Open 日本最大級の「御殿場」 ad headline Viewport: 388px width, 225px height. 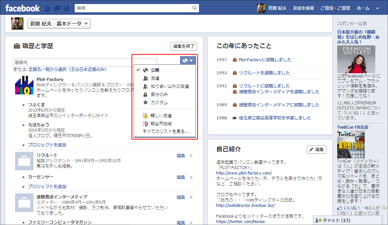[358, 37]
